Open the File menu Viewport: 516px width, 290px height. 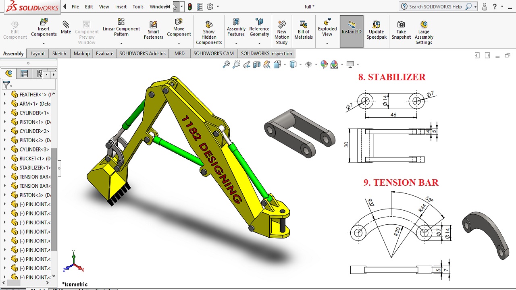[75, 7]
